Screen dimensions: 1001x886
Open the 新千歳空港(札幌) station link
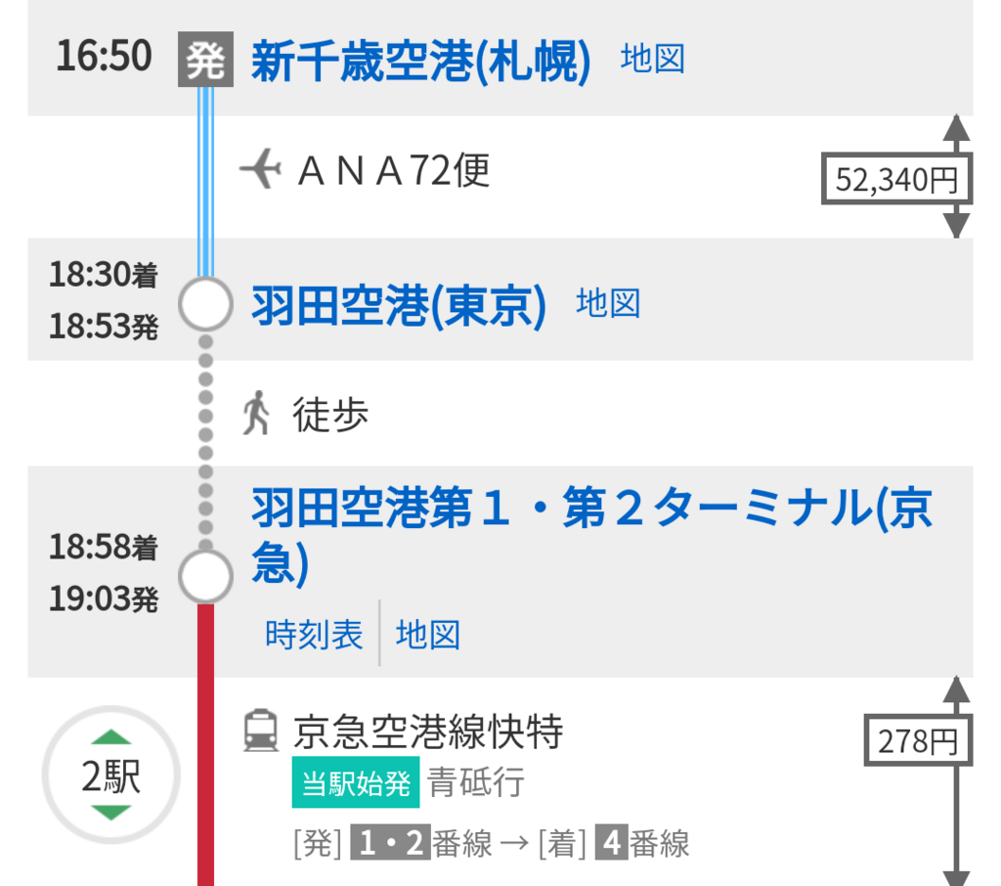(x=421, y=61)
